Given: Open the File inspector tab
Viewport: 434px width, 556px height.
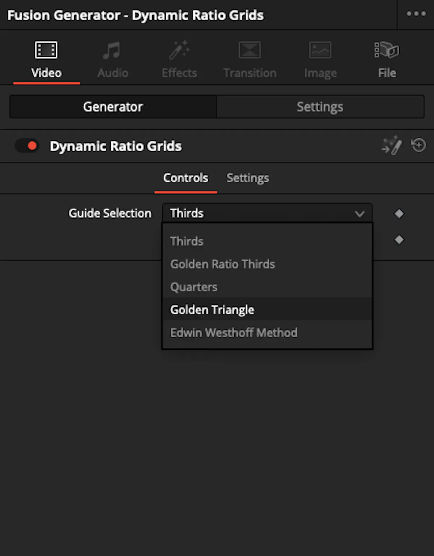Looking at the screenshot, I should [387, 60].
